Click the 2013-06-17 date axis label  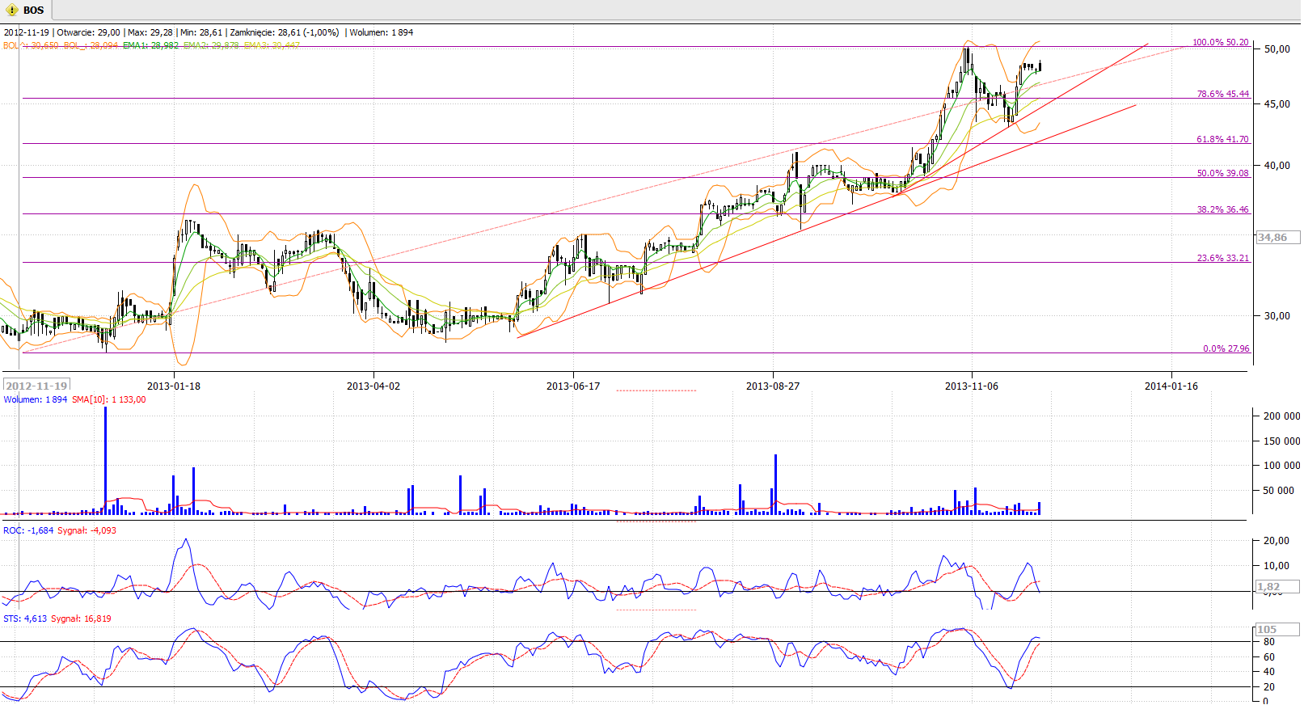tap(573, 386)
